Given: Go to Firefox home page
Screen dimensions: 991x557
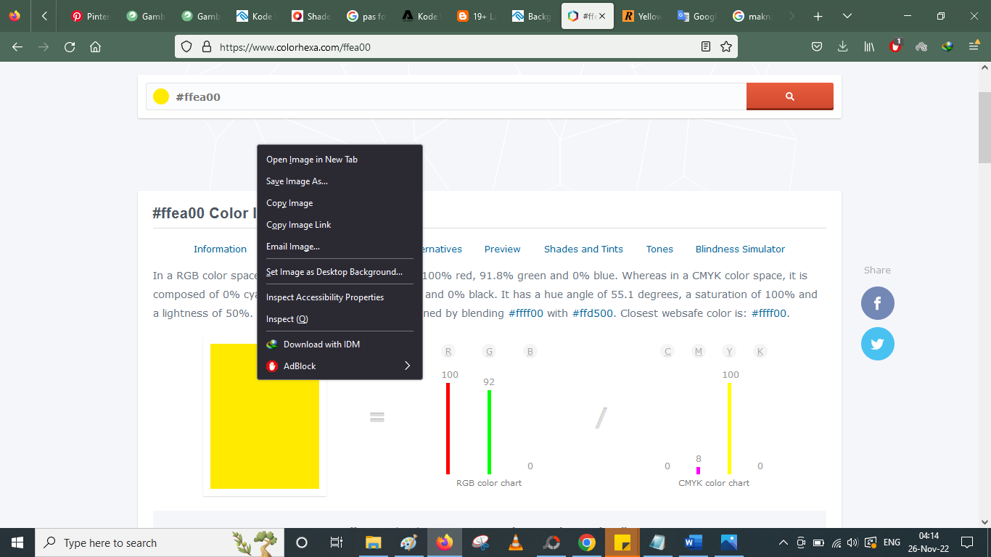Looking at the screenshot, I should click(x=95, y=46).
